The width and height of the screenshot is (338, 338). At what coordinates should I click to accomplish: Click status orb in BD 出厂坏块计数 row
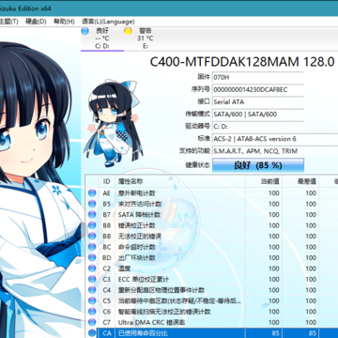[92, 257]
